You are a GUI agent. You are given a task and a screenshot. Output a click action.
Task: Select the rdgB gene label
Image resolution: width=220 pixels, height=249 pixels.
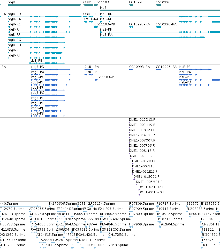(x=11, y=2)
